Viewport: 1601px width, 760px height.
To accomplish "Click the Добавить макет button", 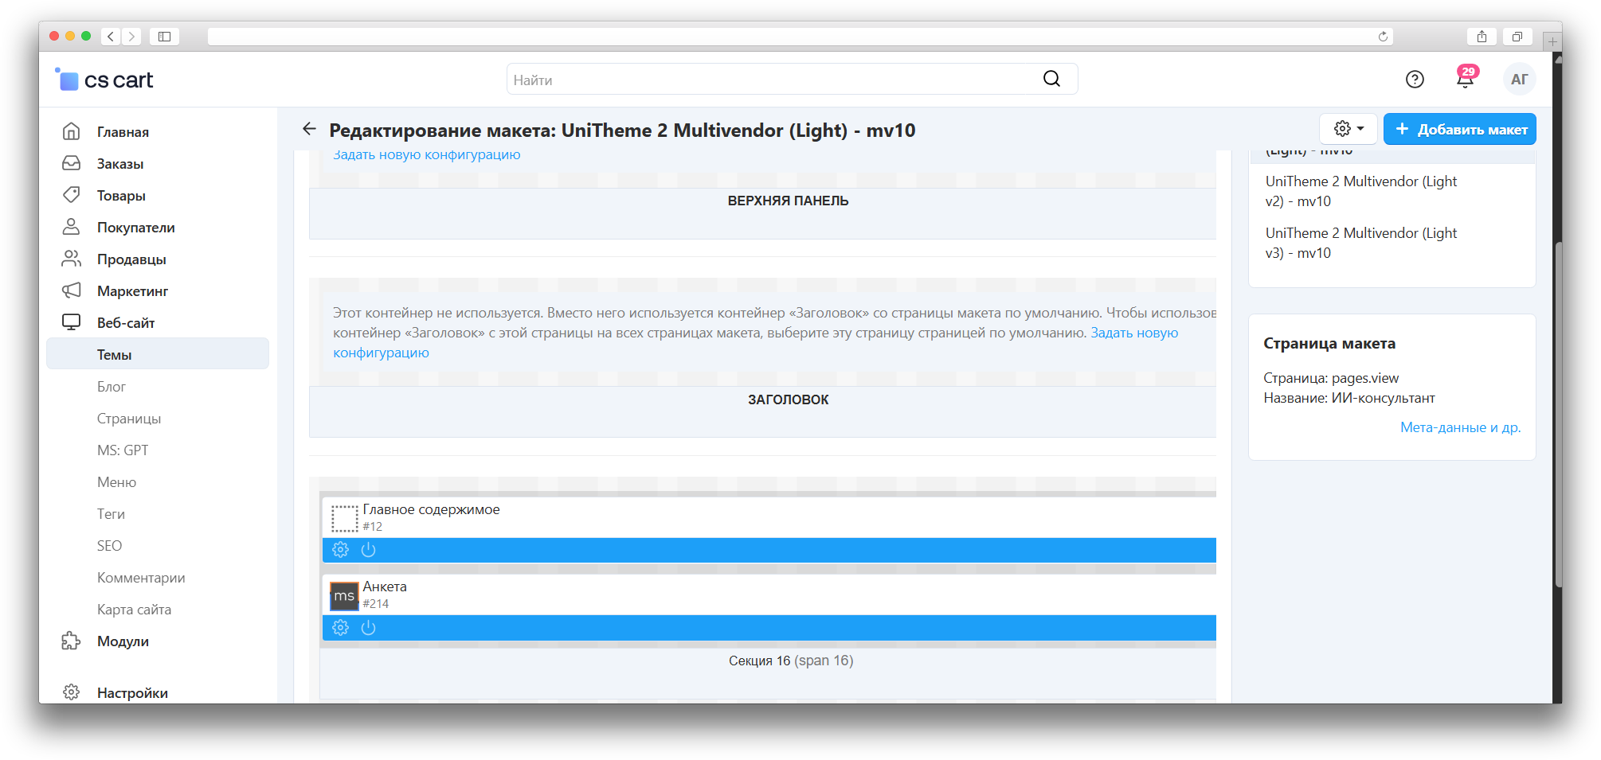I will pos(1460,129).
